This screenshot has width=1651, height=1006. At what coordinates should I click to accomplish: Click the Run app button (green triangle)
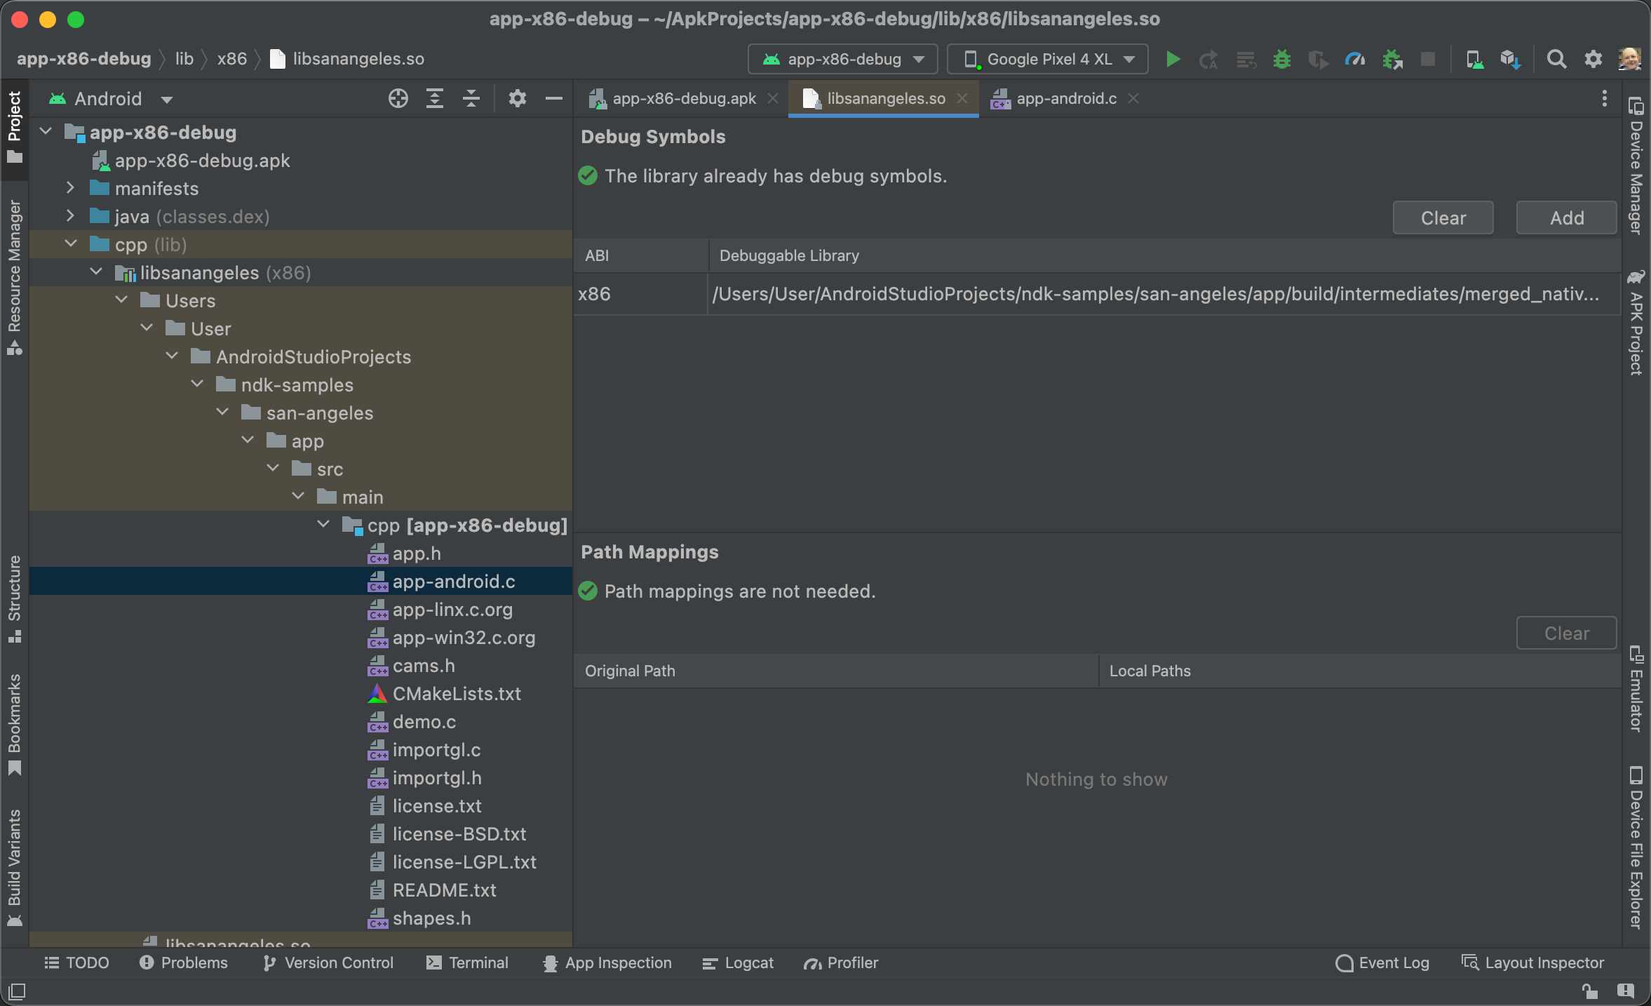coord(1172,58)
